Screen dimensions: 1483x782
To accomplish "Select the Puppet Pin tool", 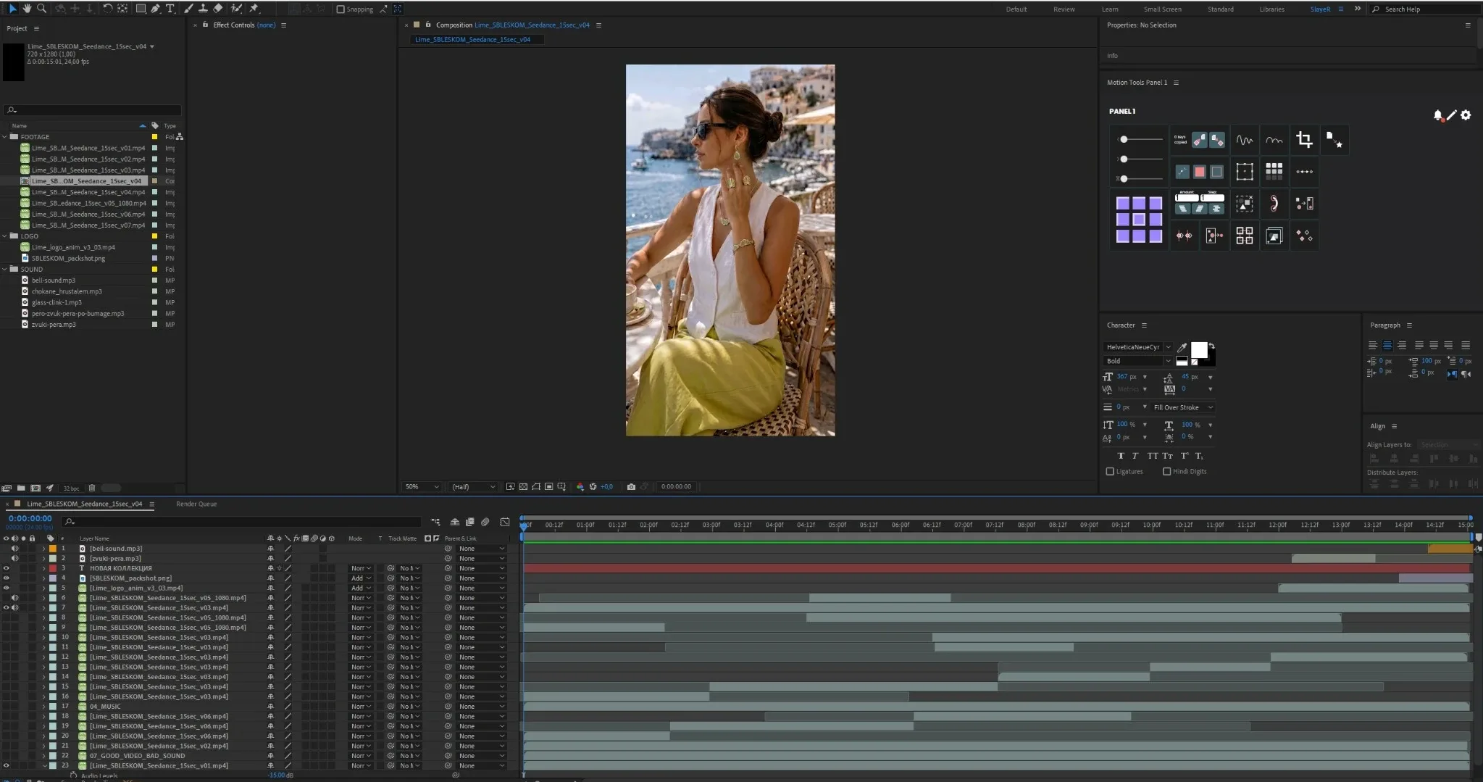I will click(254, 9).
